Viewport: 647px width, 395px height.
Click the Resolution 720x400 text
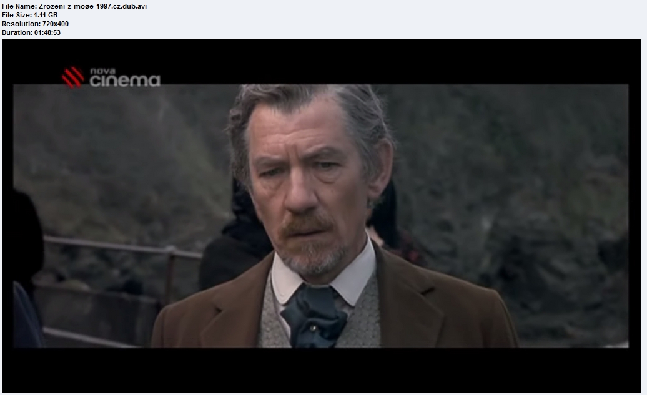coord(35,24)
